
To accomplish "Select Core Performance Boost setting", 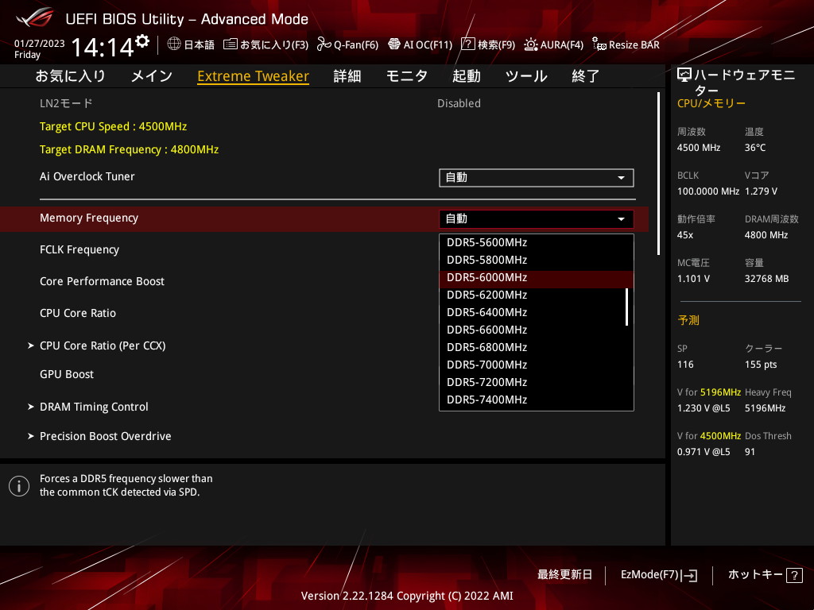I will 102,281.
